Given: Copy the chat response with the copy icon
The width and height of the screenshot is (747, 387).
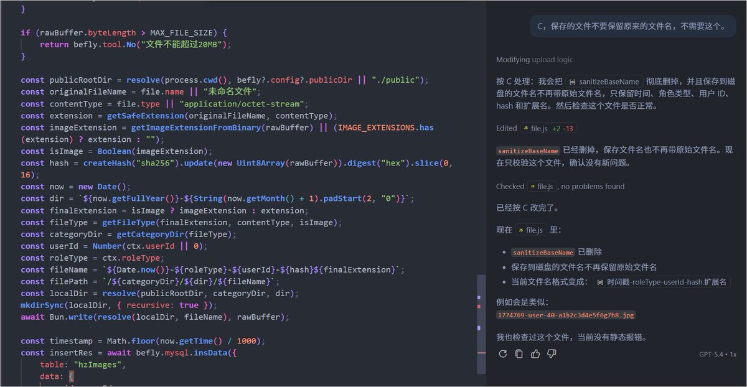Looking at the screenshot, I should coord(519,354).
